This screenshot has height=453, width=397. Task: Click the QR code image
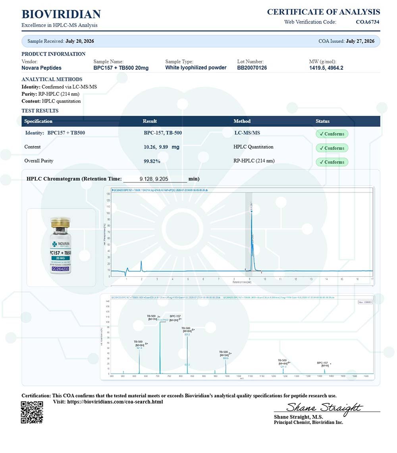pos(32,412)
